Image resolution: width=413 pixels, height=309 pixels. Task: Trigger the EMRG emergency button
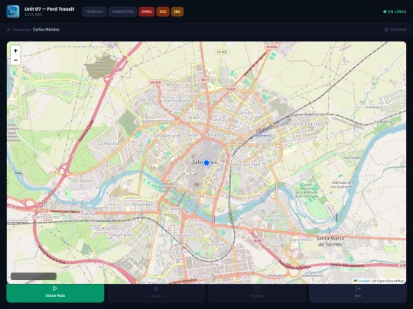146,11
